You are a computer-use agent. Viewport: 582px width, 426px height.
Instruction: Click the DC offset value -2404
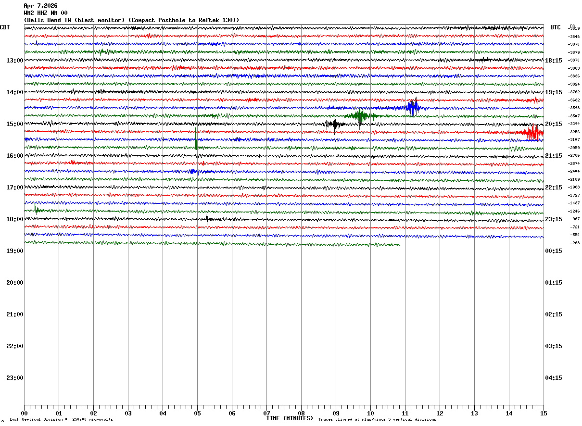[x=574, y=171]
